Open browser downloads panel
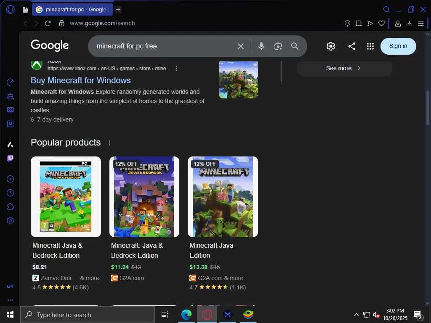The image size is (431, 323). 409,24
